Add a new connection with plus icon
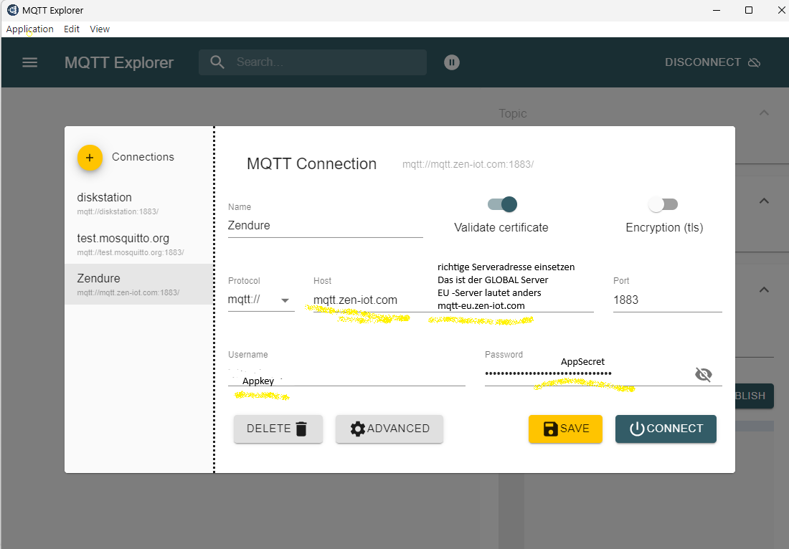Screen dimensions: 789x549 (90, 157)
